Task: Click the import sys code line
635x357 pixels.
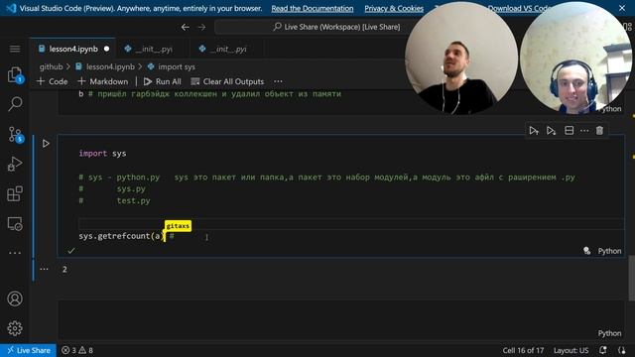Action: click(102, 154)
